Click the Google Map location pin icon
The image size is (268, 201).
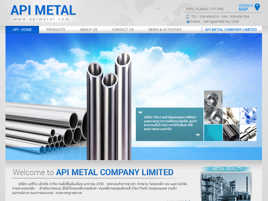pos(257,7)
